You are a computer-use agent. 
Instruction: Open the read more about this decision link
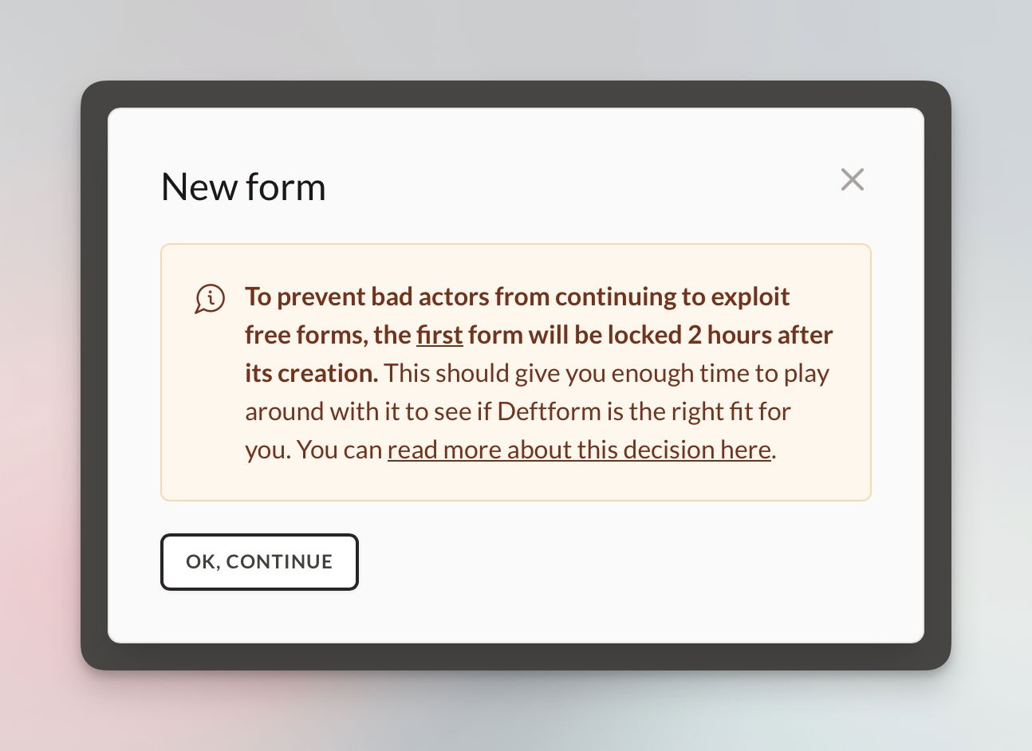pos(579,450)
